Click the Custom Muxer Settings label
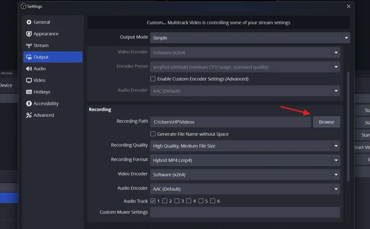 coord(124,212)
